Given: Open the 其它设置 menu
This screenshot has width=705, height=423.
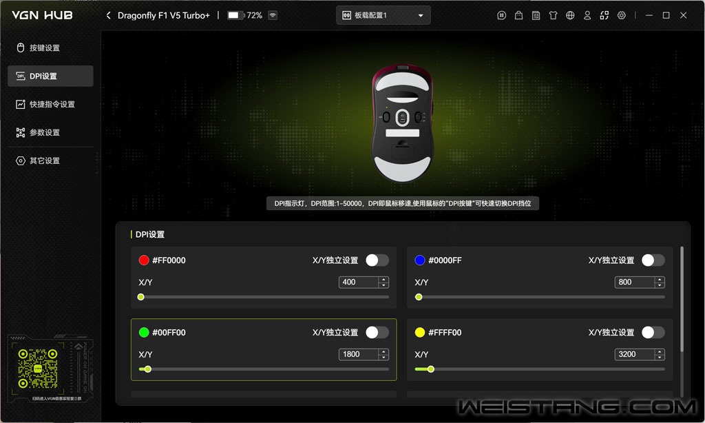Looking at the screenshot, I should 50,161.
